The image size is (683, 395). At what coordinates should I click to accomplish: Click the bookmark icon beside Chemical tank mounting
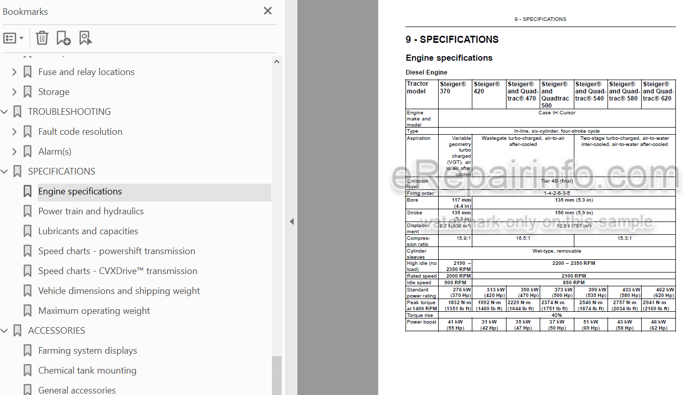coord(28,371)
